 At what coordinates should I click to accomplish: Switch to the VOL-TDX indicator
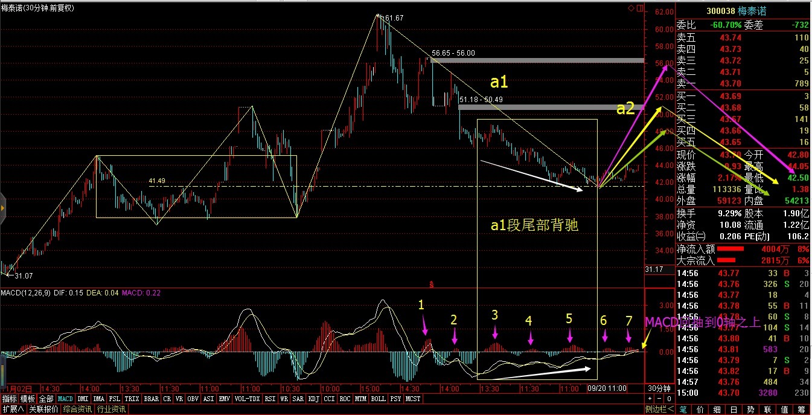point(247,399)
